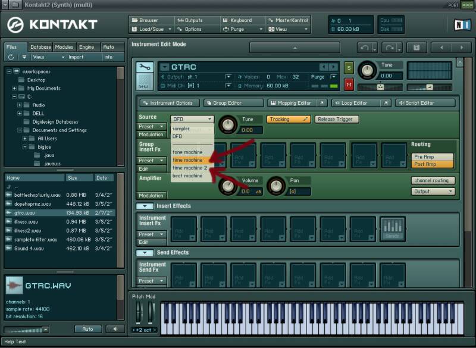Click the parent folder up arrow row

click(x=59, y=187)
